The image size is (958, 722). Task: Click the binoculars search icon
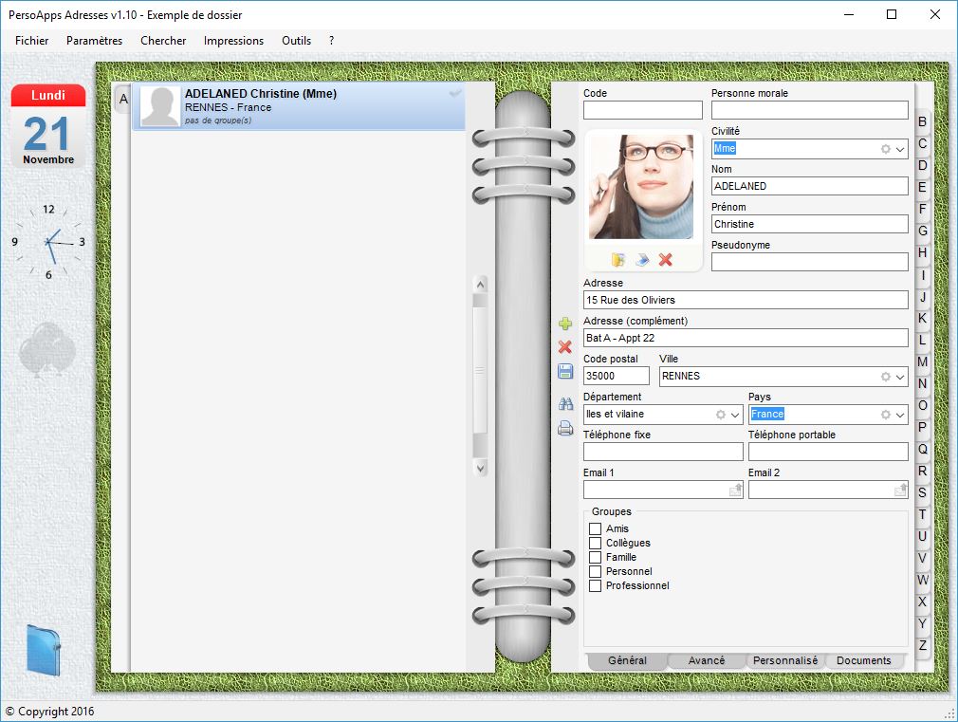tap(565, 403)
